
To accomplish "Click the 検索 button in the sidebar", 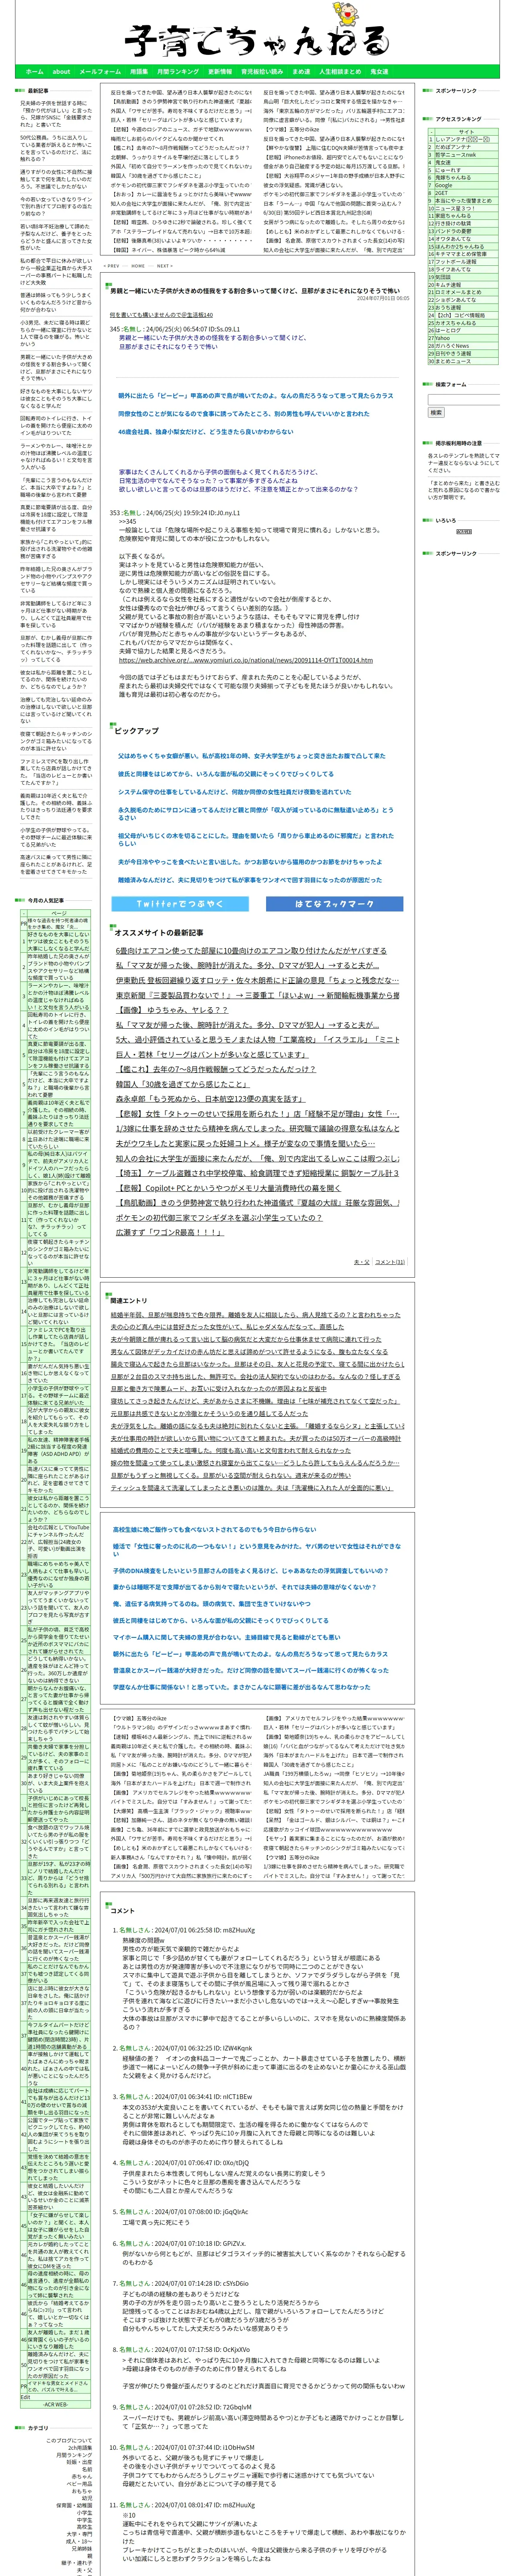I will click(436, 412).
